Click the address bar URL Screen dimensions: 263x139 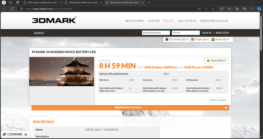click(x=49, y=9)
